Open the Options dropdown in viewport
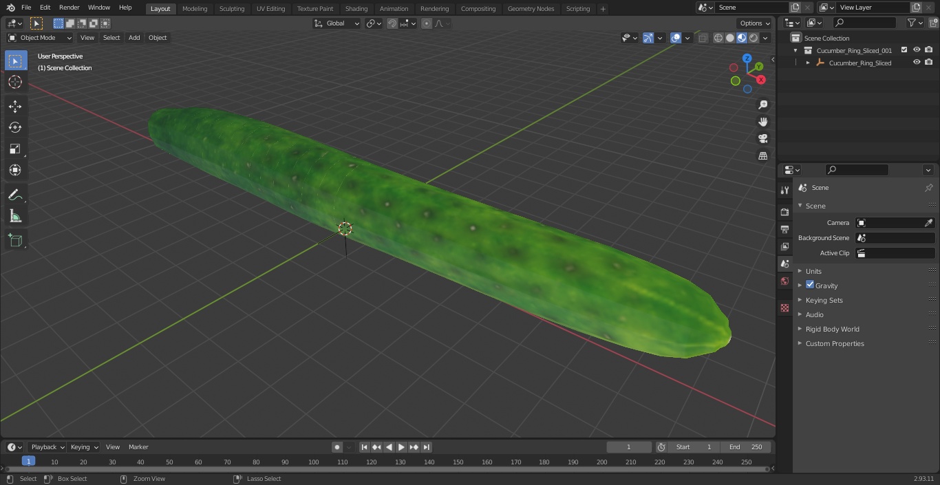This screenshot has height=485, width=940. (755, 23)
